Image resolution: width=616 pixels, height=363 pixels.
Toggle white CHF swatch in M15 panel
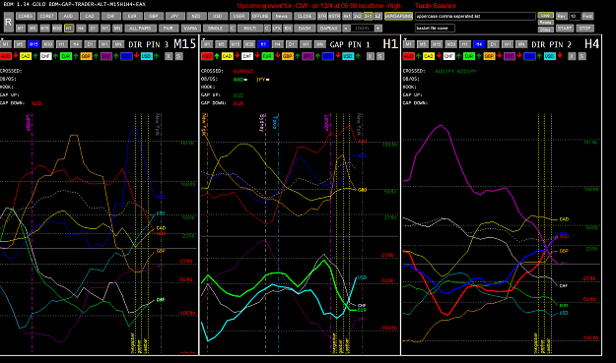click(45, 56)
